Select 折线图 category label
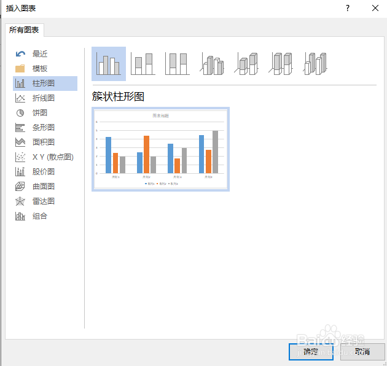Image resolution: width=387 pixels, height=366 pixels. point(44,98)
